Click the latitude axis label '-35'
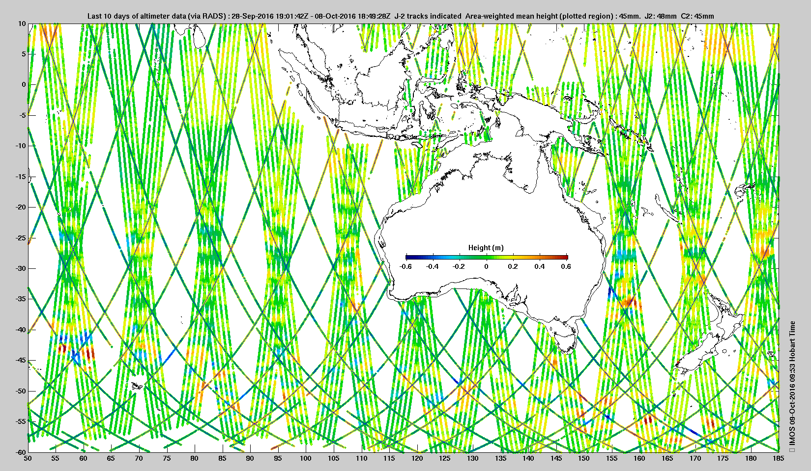The height and width of the screenshot is (471, 811). (21, 299)
